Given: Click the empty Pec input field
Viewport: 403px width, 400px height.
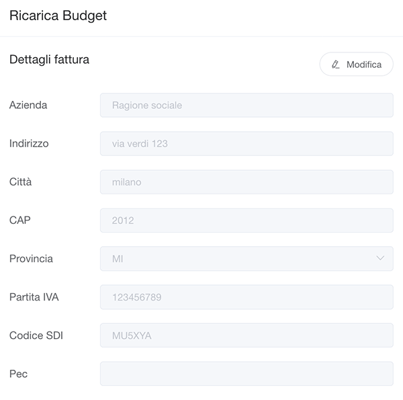Looking at the screenshot, I should 246,374.
